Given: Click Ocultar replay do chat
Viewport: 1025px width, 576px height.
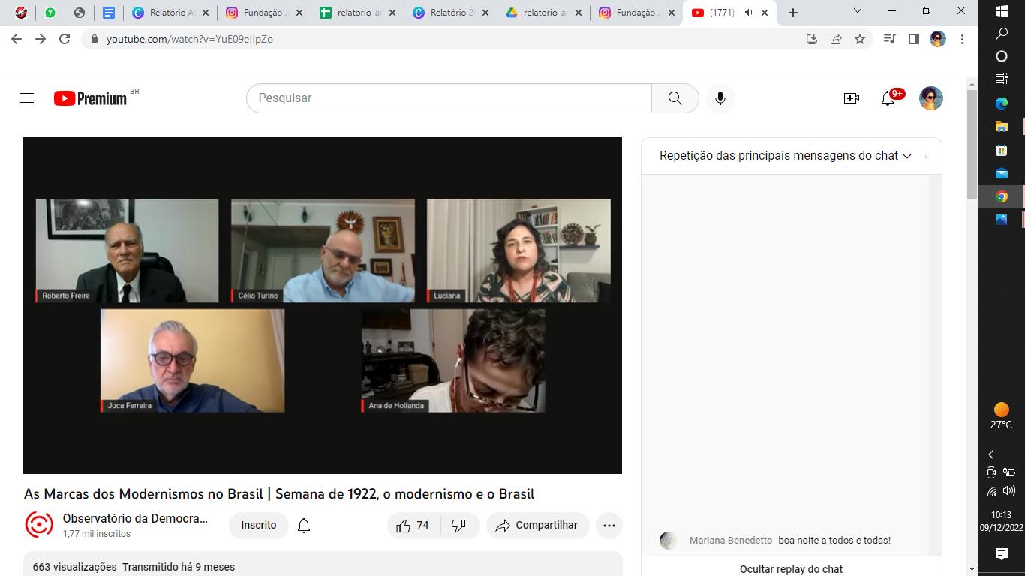Looking at the screenshot, I should click(791, 569).
